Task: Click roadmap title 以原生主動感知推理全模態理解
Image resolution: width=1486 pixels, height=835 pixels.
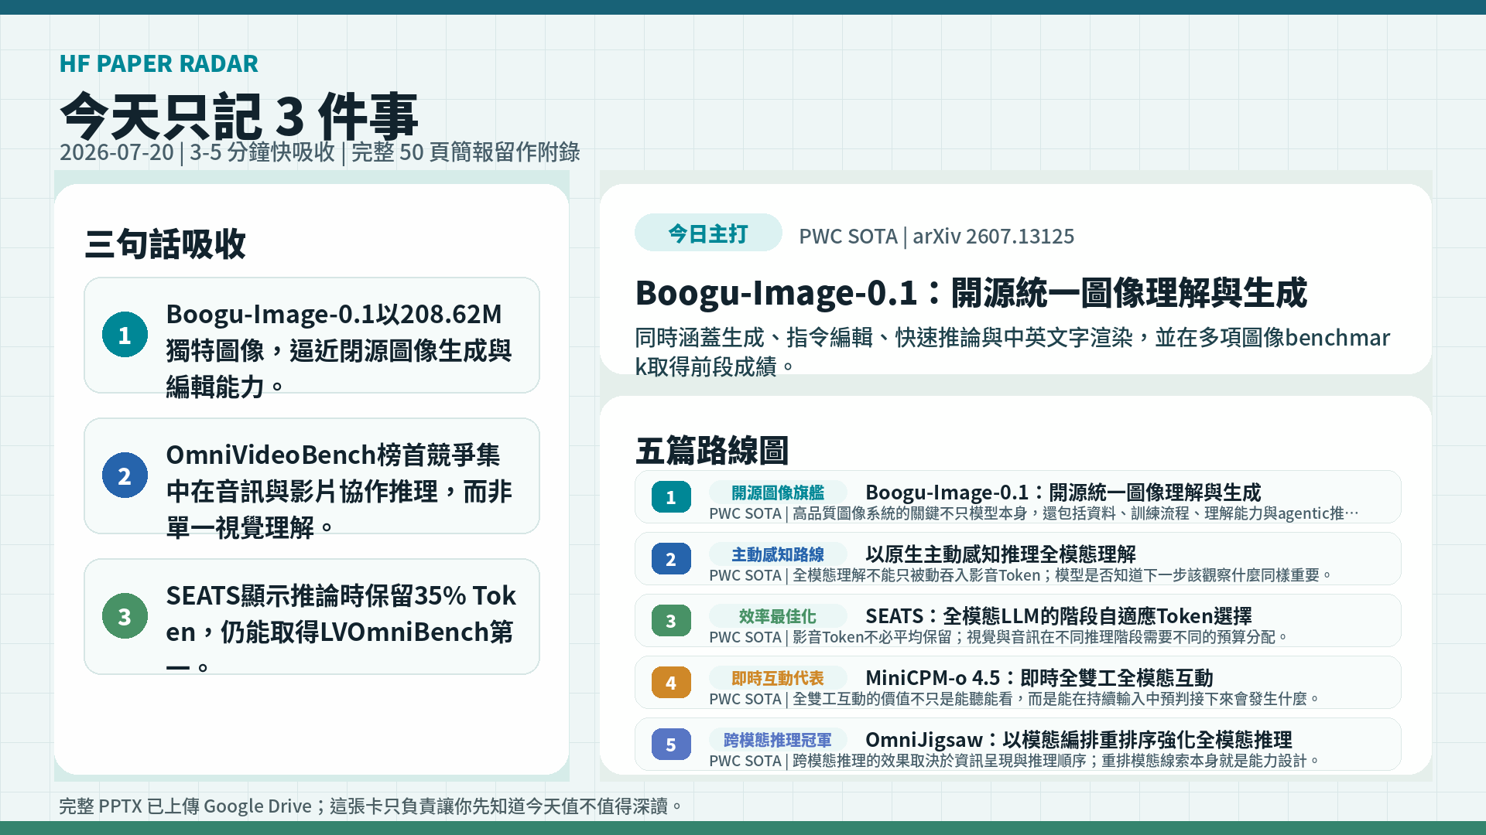Action: click(x=1001, y=554)
